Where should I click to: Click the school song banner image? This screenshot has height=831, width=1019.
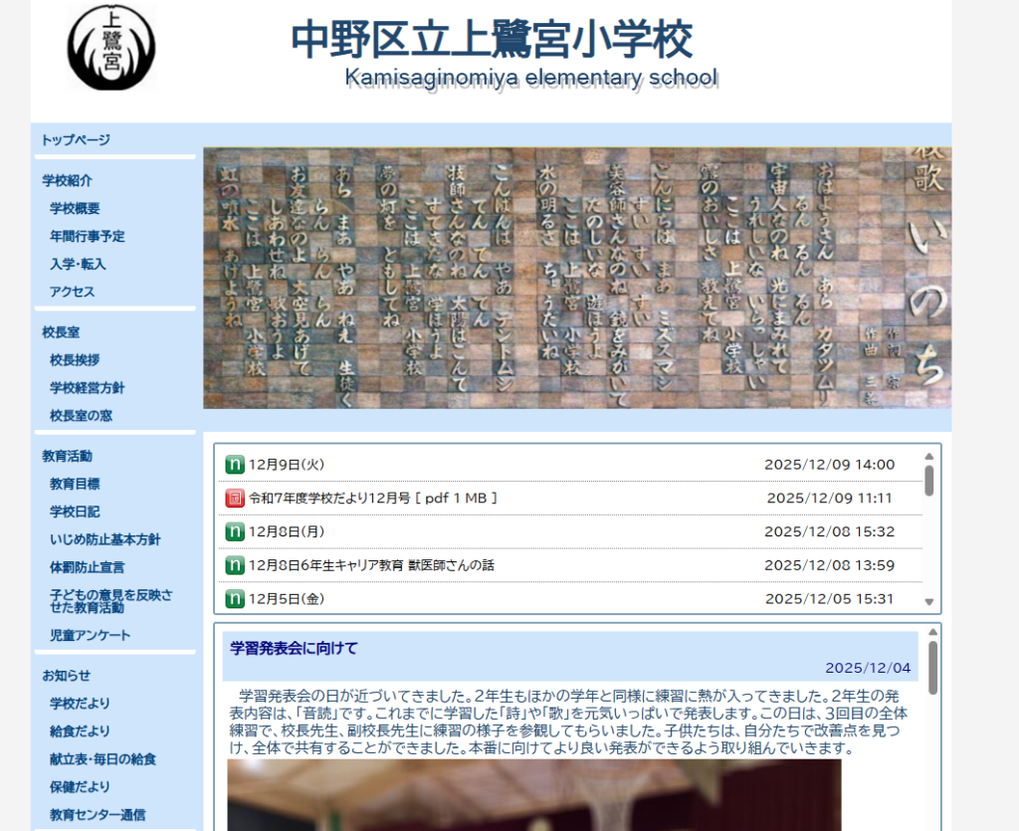(x=576, y=278)
